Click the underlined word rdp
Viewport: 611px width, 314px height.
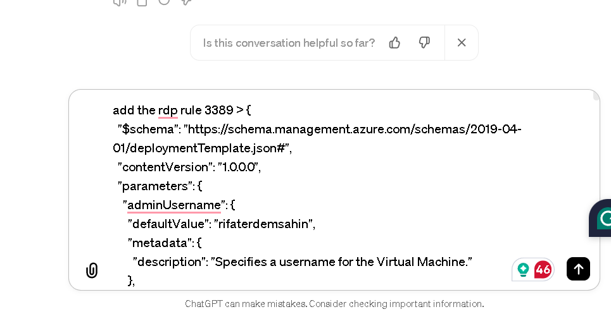[x=168, y=110]
